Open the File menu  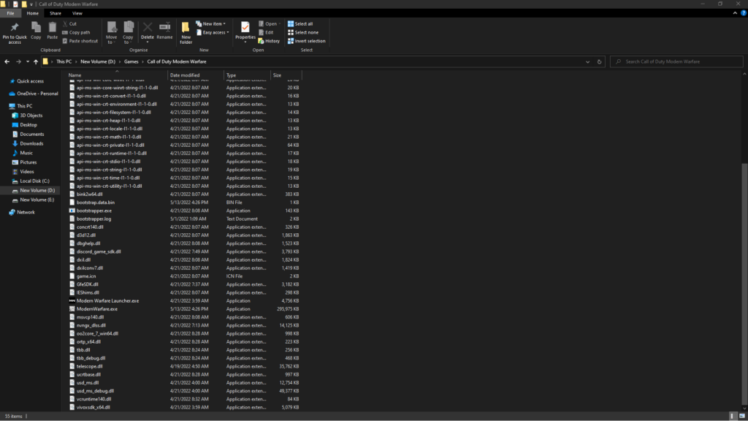click(x=10, y=13)
